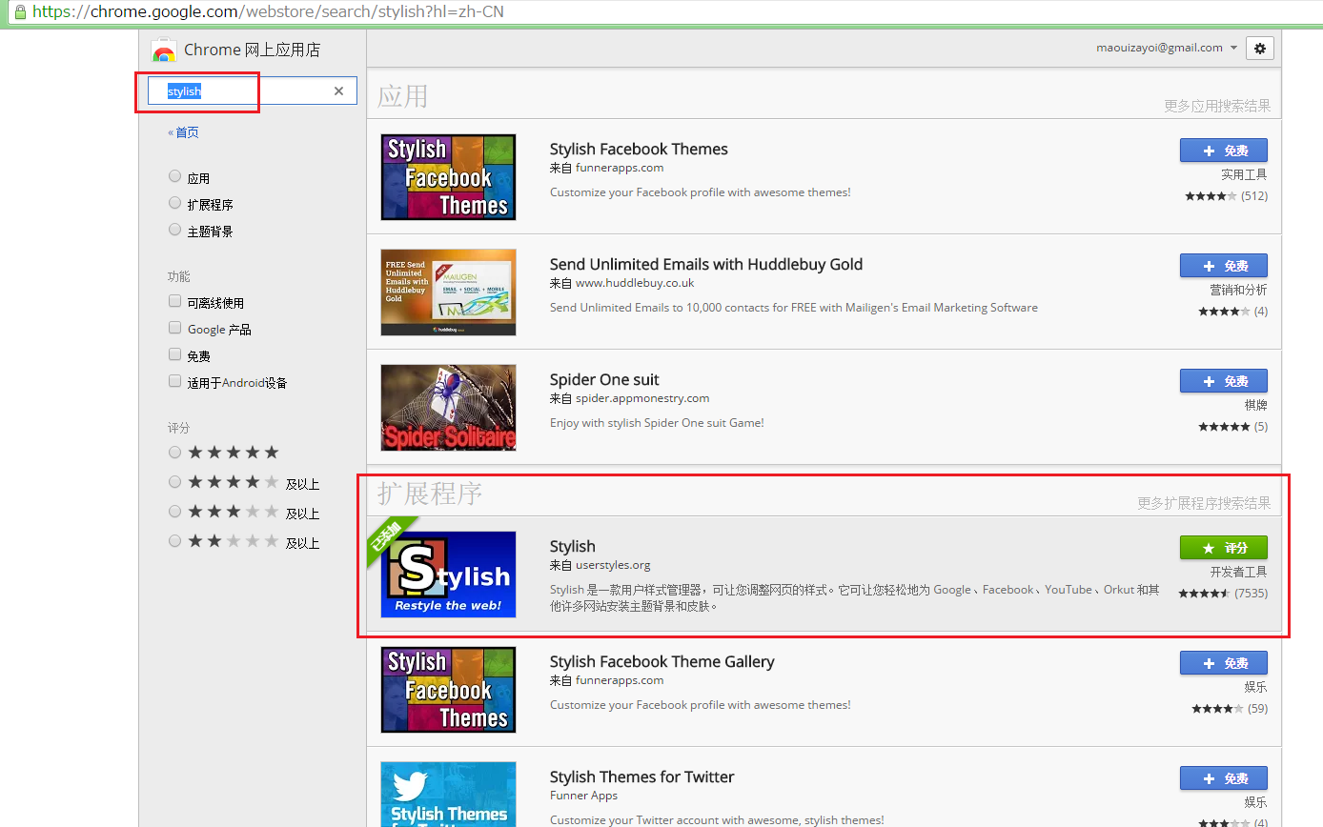Open Stylish Facebook Theme Gallery title
This screenshot has width=1323, height=827.
click(662, 661)
